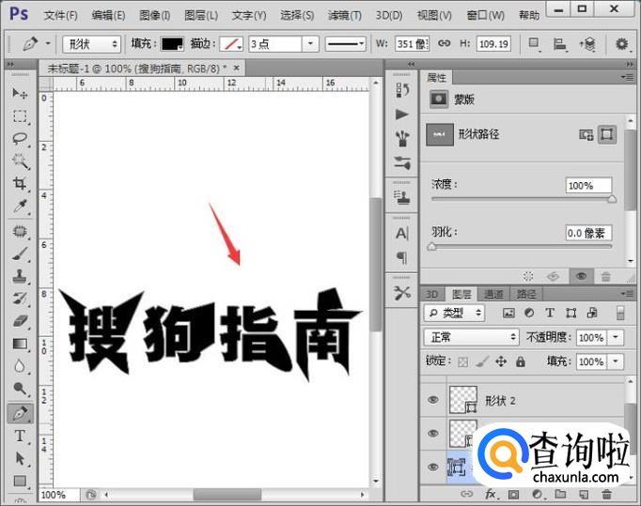Open the Actions panel play icon
This screenshot has height=506, width=641.
point(402,115)
